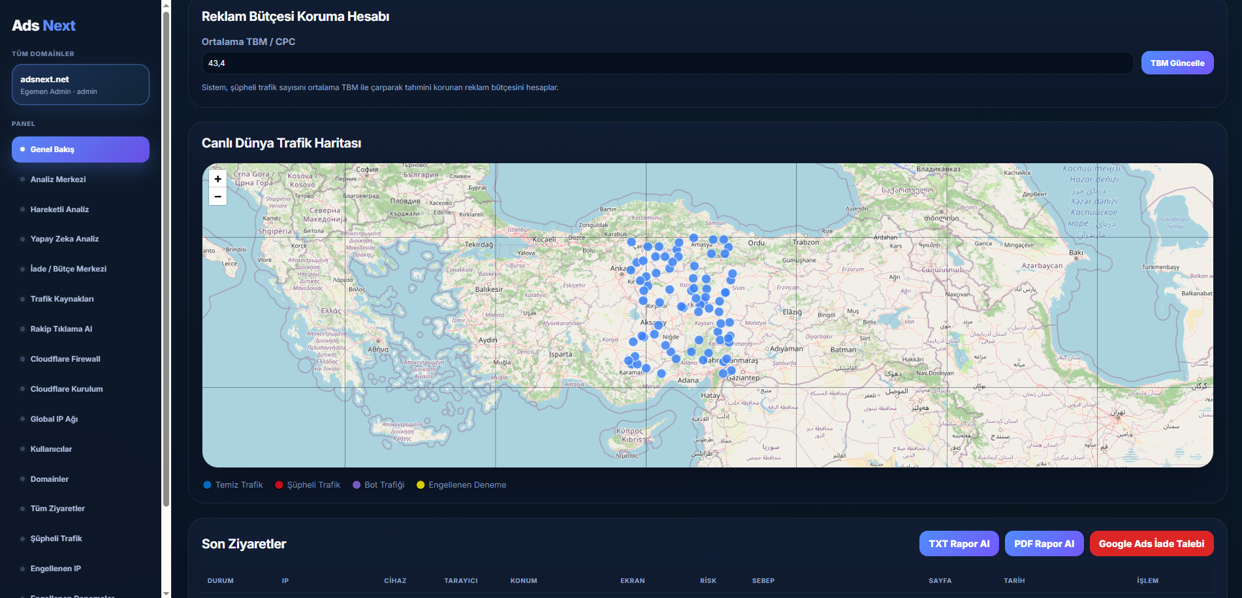Open Yapay Zeka Analiz
This screenshot has width=1242, height=598.
(80, 239)
